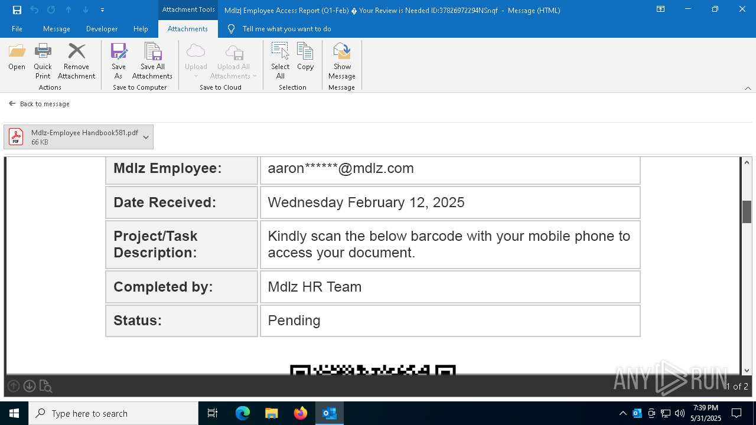Click the volume speaker tray icon
756x425 pixels.
(x=679, y=413)
